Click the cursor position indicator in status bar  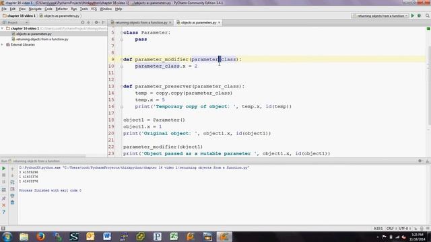[x=378, y=229]
